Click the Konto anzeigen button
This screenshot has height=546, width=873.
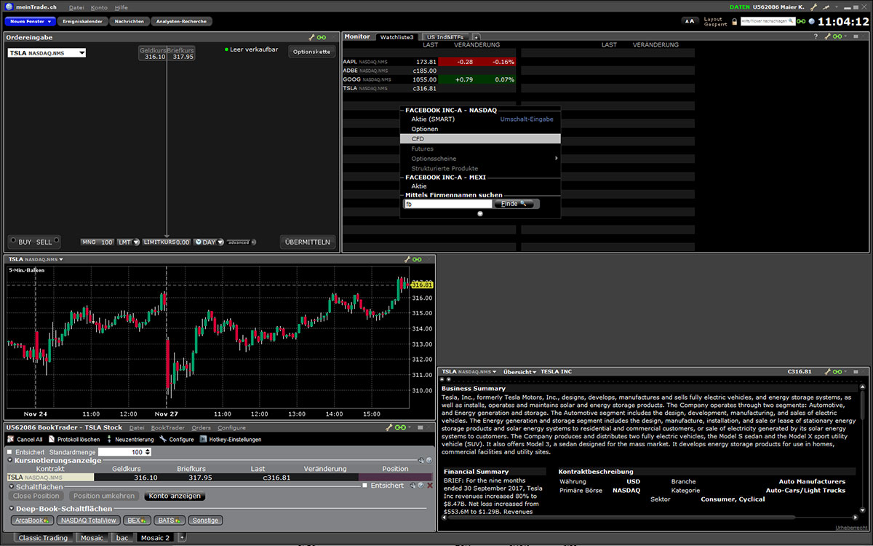click(x=175, y=496)
